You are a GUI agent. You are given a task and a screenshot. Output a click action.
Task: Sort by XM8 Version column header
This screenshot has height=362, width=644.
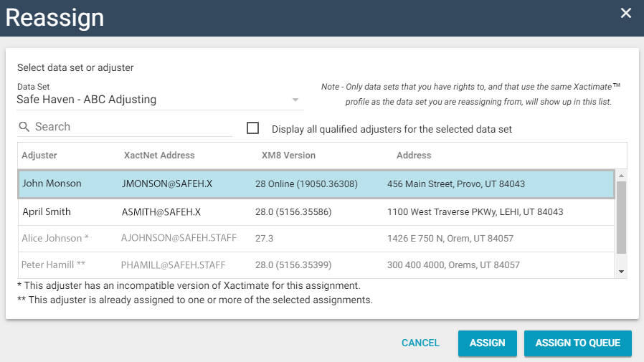pyautogui.click(x=288, y=155)
